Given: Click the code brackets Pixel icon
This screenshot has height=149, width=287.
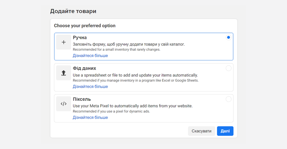Looking at the screenshot, I should [64, 104].
